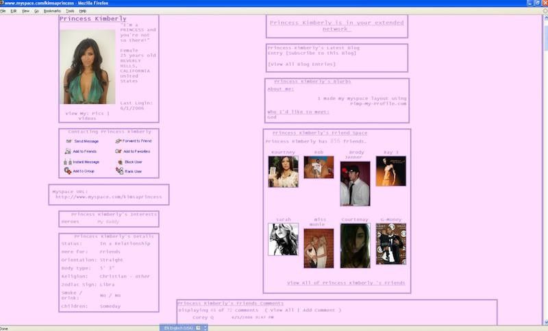Click the Instant Message icon
Image resolution: width=548 pixels, height=331 pixels.
68,162
